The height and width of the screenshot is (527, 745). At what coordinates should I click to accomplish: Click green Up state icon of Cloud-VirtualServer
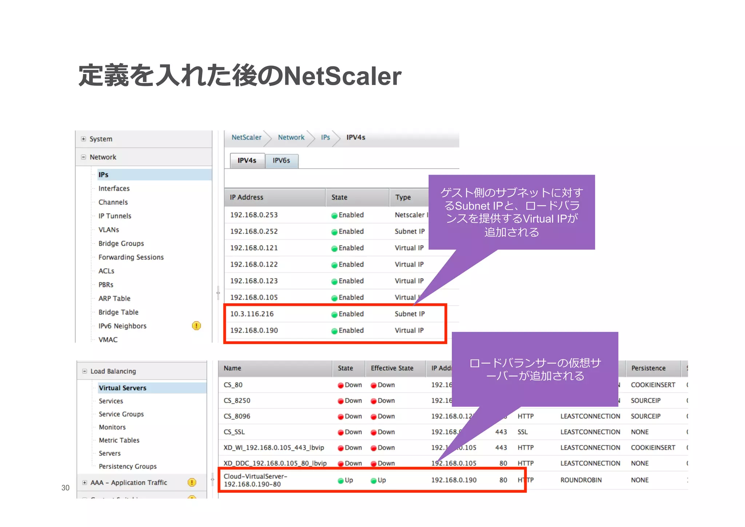340,481
